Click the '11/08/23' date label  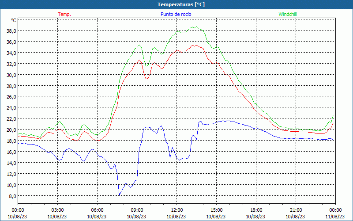(335, 217)
